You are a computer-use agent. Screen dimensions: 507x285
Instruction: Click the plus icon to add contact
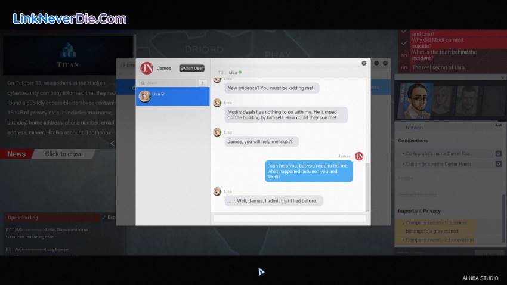click(x=203, y=83)
